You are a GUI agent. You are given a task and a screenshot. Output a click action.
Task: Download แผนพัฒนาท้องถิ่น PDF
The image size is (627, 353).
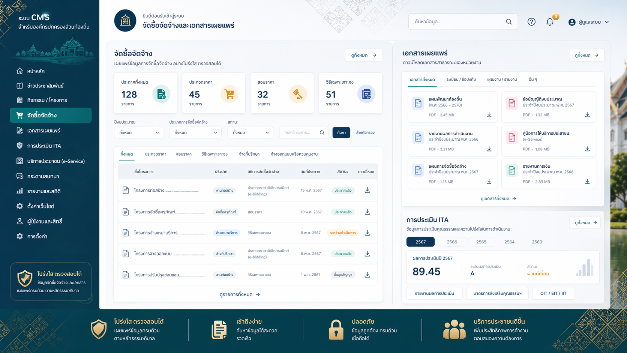(x=489, y=115)
